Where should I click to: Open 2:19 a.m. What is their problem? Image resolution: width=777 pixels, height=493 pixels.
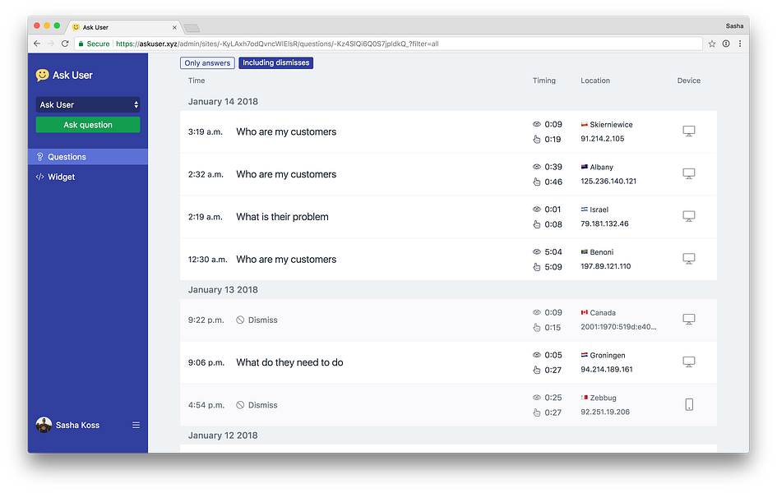pos(448,217)
